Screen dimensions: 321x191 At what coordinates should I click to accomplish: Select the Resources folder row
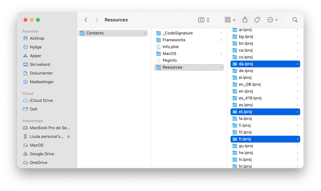(x=189, y=67)
